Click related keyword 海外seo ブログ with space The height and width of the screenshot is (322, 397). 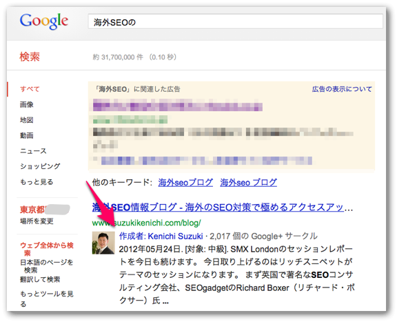coord(248,183)
